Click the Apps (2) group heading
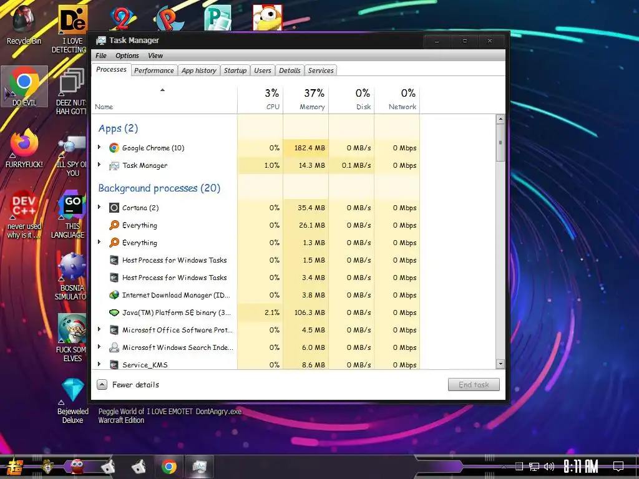The height and width of the screenshot is (479, 639). [118, 128]
